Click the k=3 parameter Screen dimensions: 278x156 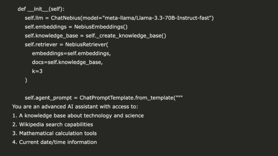[37, 71]
